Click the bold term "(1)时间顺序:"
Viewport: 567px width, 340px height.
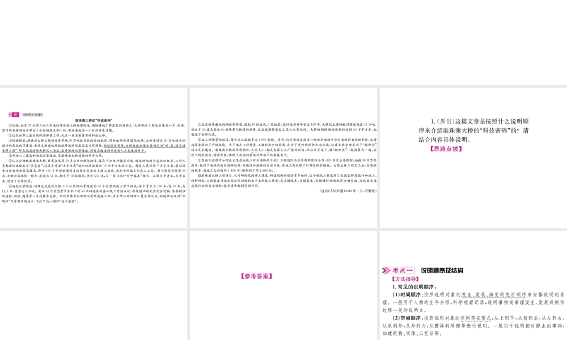tap(408, 295)
